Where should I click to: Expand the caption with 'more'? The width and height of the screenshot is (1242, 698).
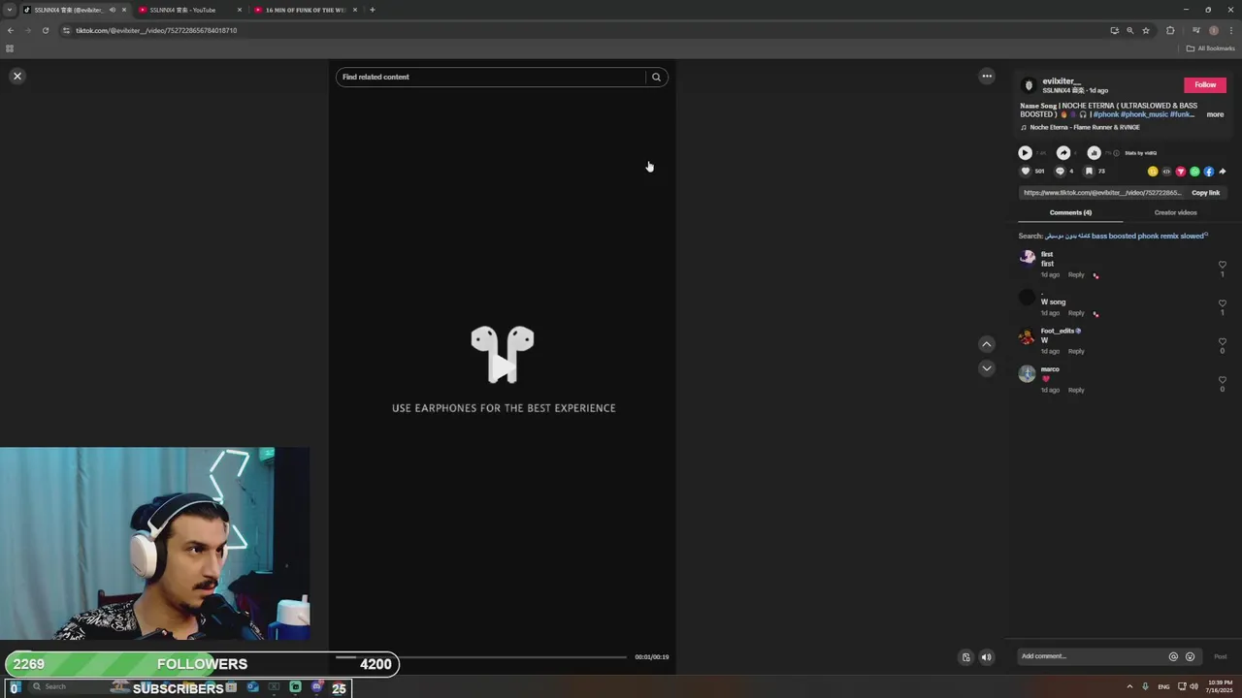[1215, 114]
